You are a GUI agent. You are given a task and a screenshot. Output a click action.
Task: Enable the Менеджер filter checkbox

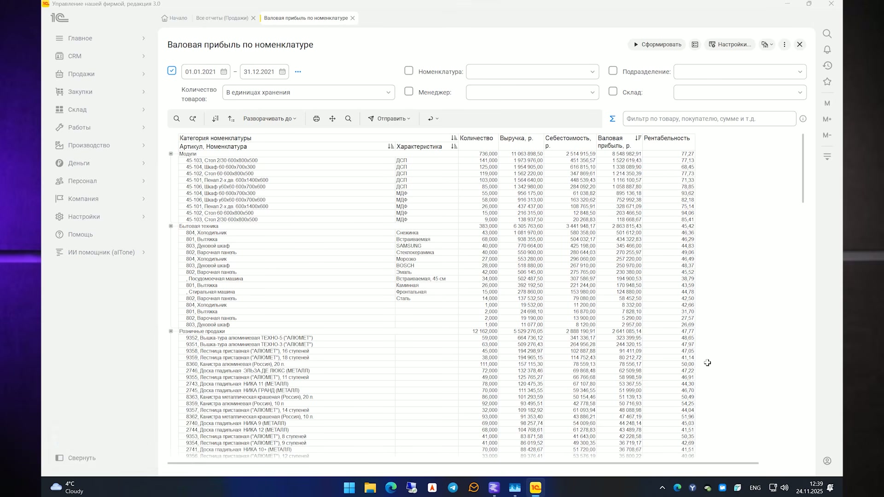click(x=409, y=92)
